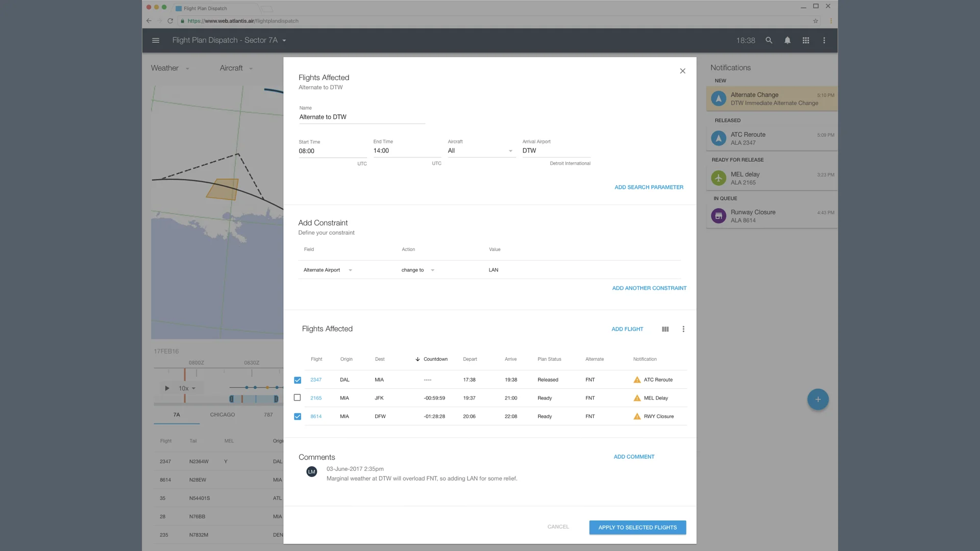Click APPLY TO SELECTED FLIGHTS
The image size is (980, 551).
pos(638,527)
